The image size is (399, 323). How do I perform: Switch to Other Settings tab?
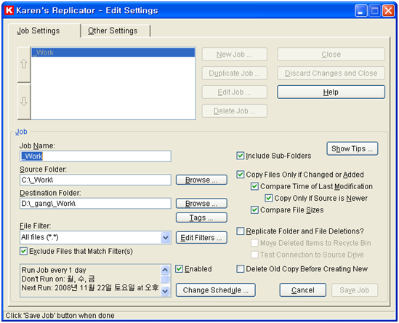[x=113, y=31]
